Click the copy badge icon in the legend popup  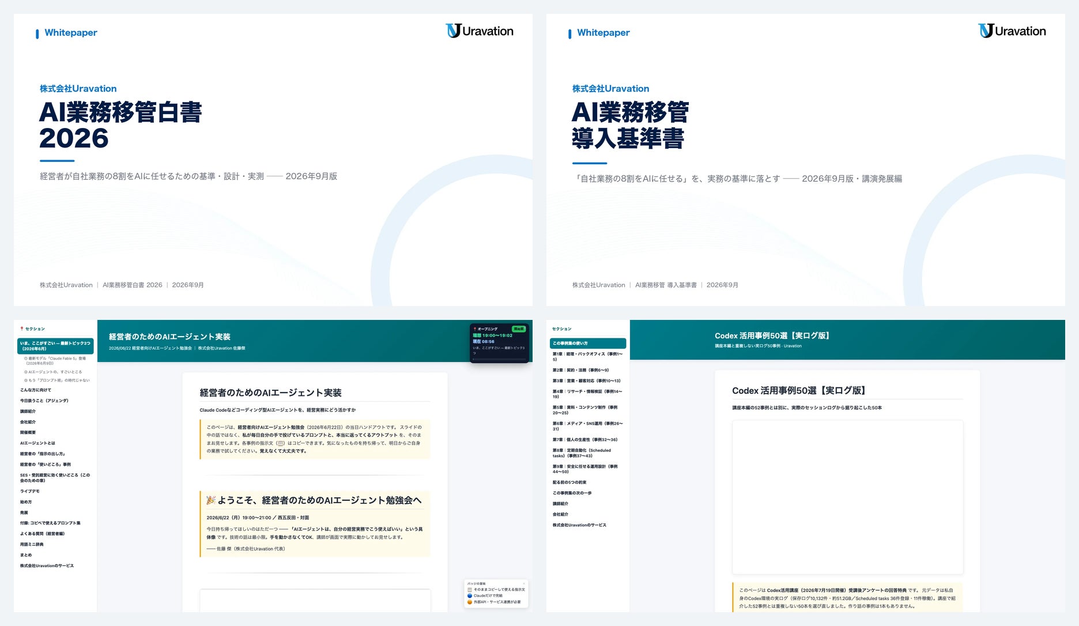click(470, 590)
